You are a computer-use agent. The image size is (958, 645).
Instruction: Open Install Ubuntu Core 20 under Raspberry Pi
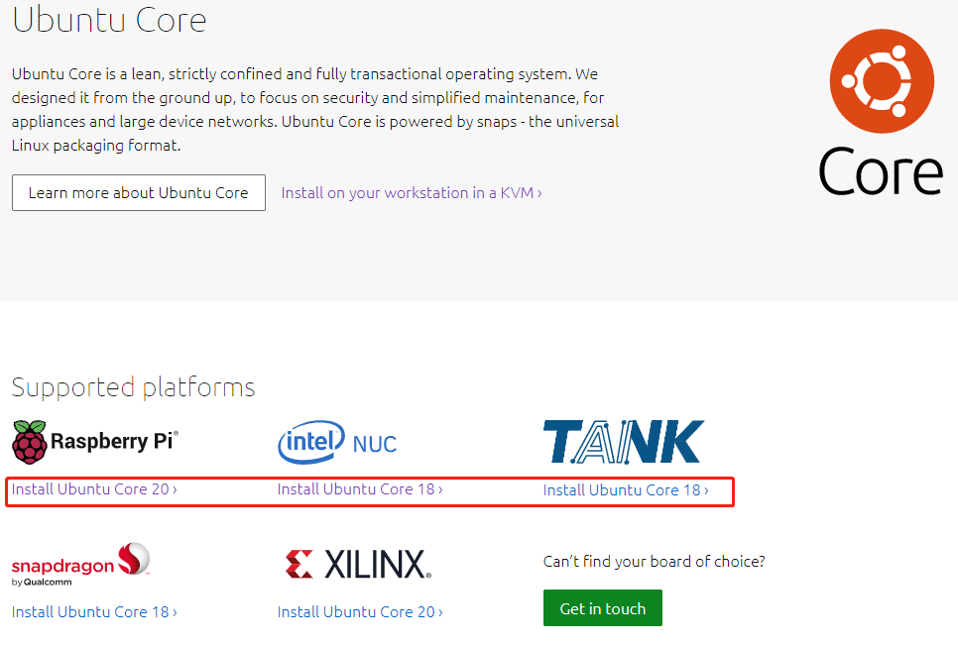(x=94, y=489)
